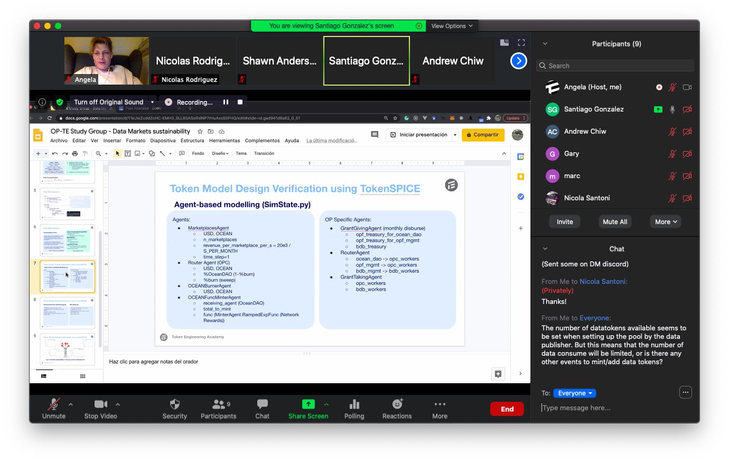The image size is (729, 462).
Task: Unmute your microphone
Action: pos(53,409)
